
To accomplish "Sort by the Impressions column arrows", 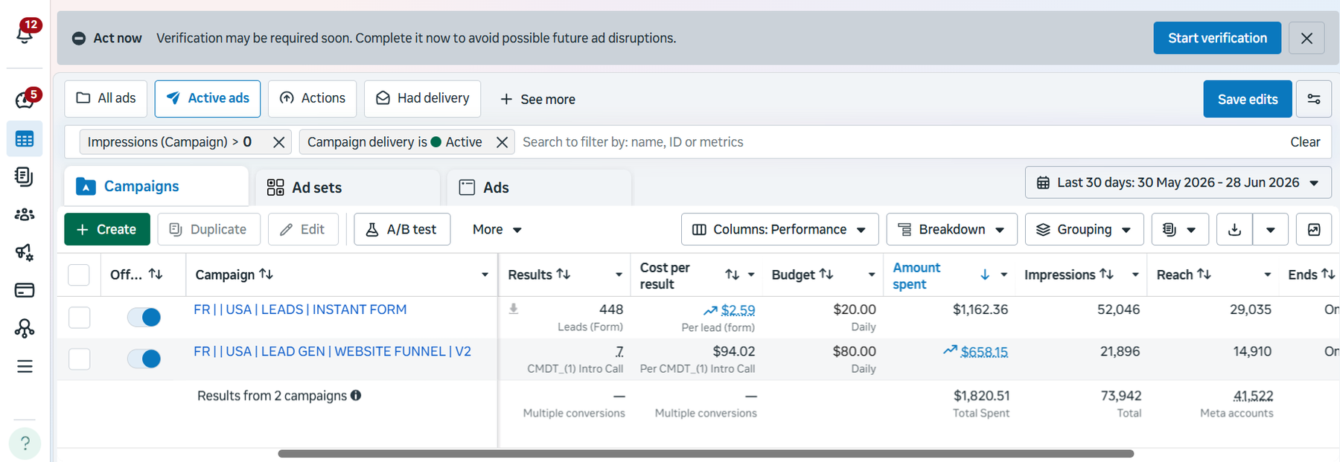I will pyautogui.click(x=1106, y=275).
